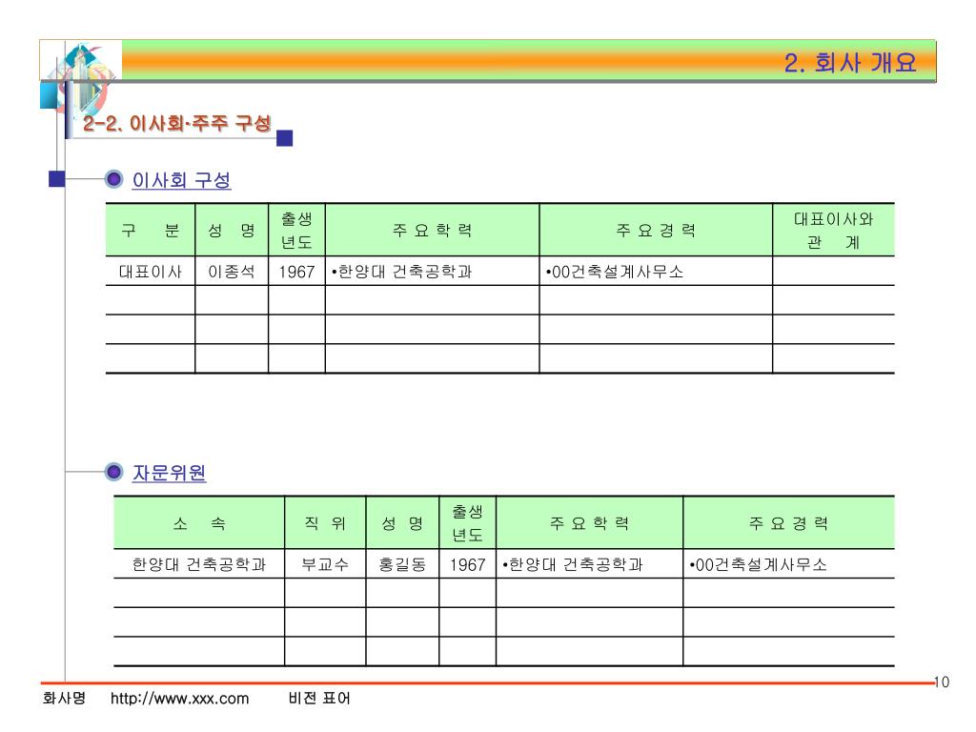Click the 출생년도 header in the advisory table

point(467,523)
